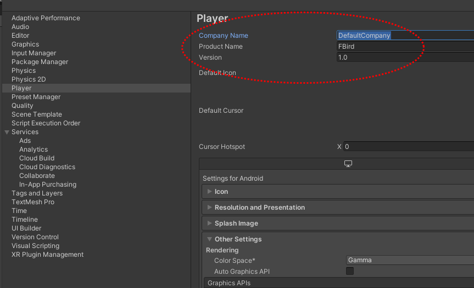This screenshot has width=474, height=288.
Task: Select the Services category row
Action: click(25, 132)
